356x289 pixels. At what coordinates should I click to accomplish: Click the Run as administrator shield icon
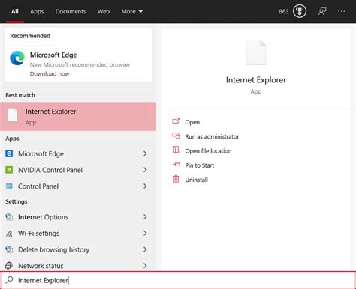pos(176,136)
